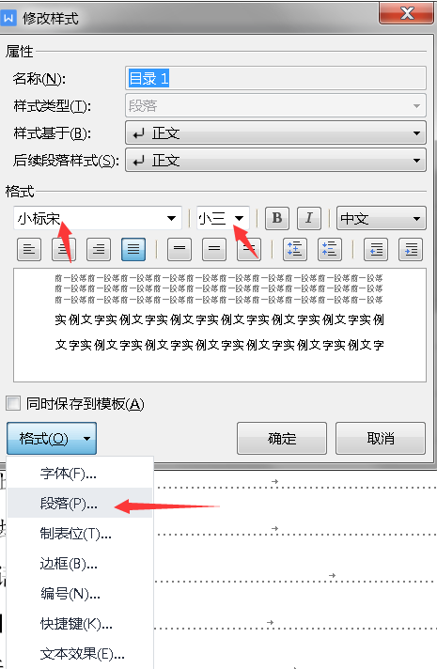The height and width of the screenshot is (669, 437).
Task: Select the align right icon
Action: [99, 249]
